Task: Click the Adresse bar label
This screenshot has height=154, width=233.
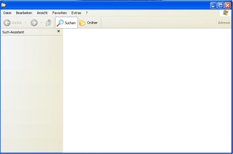Action: 224,23
